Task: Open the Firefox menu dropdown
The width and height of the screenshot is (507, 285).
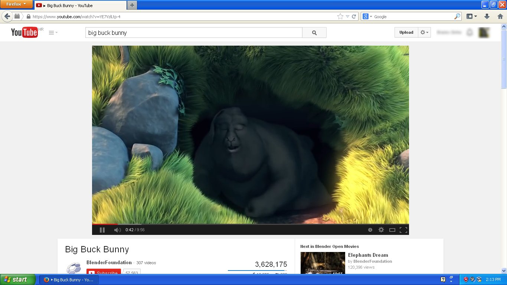Action: (x=16, y=4)
